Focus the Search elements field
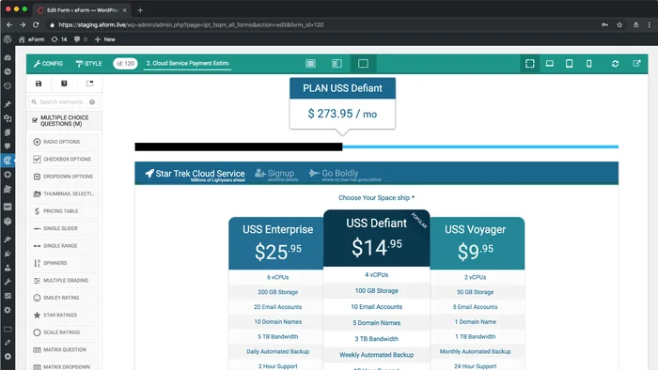The height and width of the screenshot is (370, 658). [x=64, y=101]
